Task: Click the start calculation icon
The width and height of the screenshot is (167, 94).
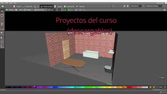Action: coord(113,6)
